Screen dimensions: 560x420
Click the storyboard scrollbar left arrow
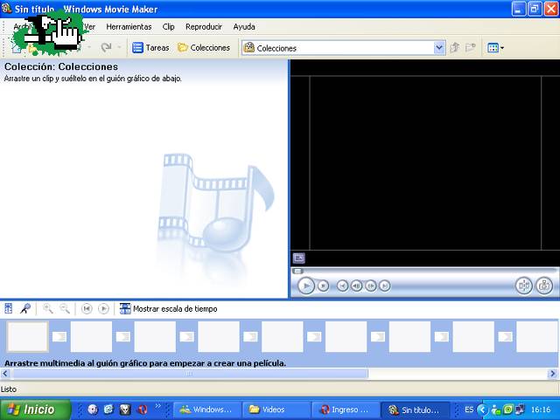[x=5, y=374]
